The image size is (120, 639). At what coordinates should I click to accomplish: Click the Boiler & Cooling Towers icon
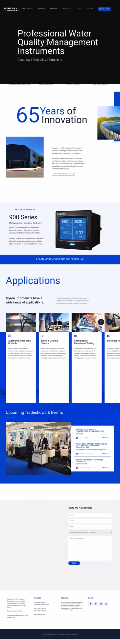pos(42,336)
